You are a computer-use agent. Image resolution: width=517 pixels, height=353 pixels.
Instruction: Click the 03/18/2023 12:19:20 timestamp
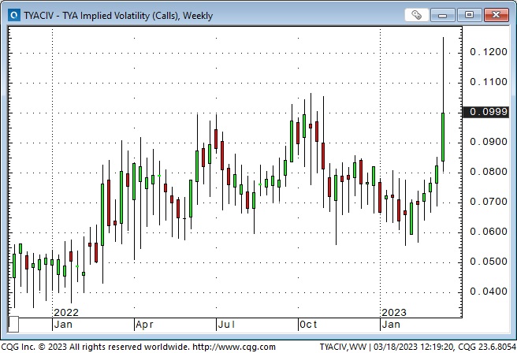tap(414, 347)
